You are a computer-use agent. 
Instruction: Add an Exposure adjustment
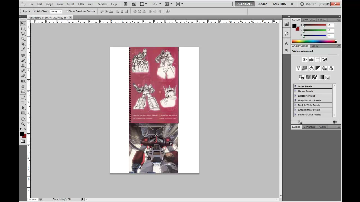point(325,59)
